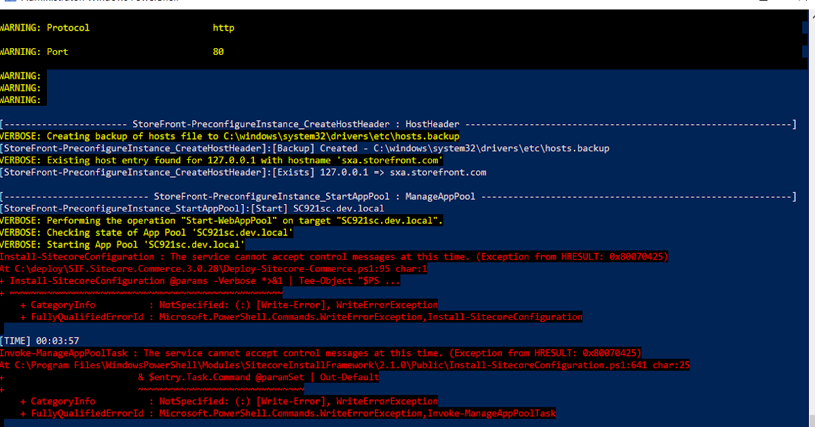This screenshot has height=427, width=815.
Task: Click the '[TIME] 00:03:57' line
Action: (x=39, y=341)
